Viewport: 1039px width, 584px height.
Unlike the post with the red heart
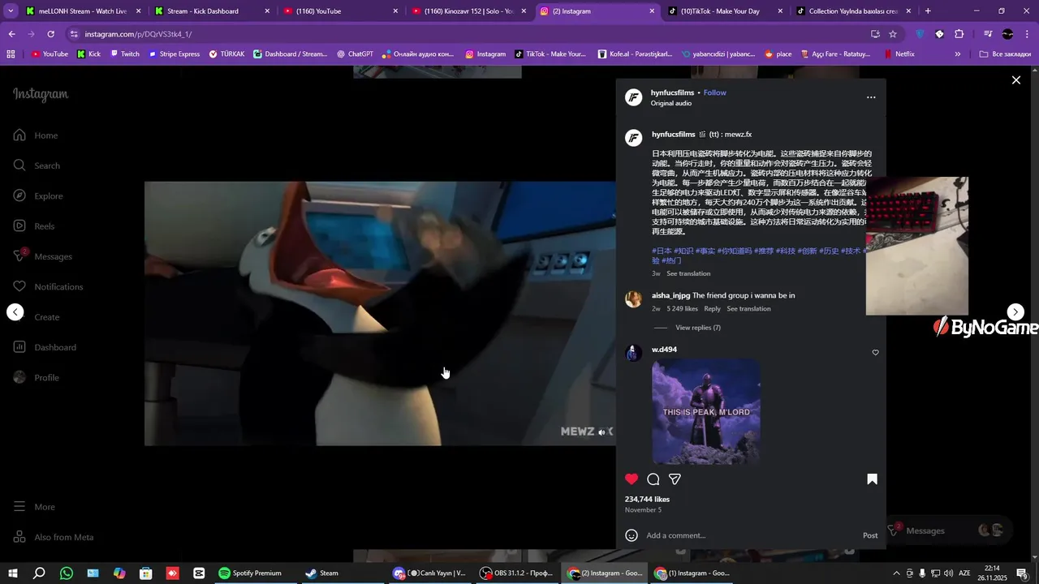pos(632,479)
